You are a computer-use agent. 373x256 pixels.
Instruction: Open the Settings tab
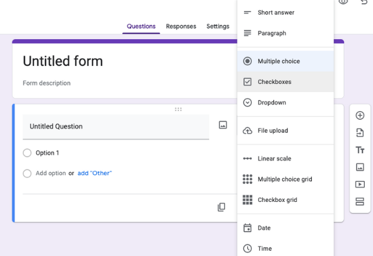coord(218,26)
